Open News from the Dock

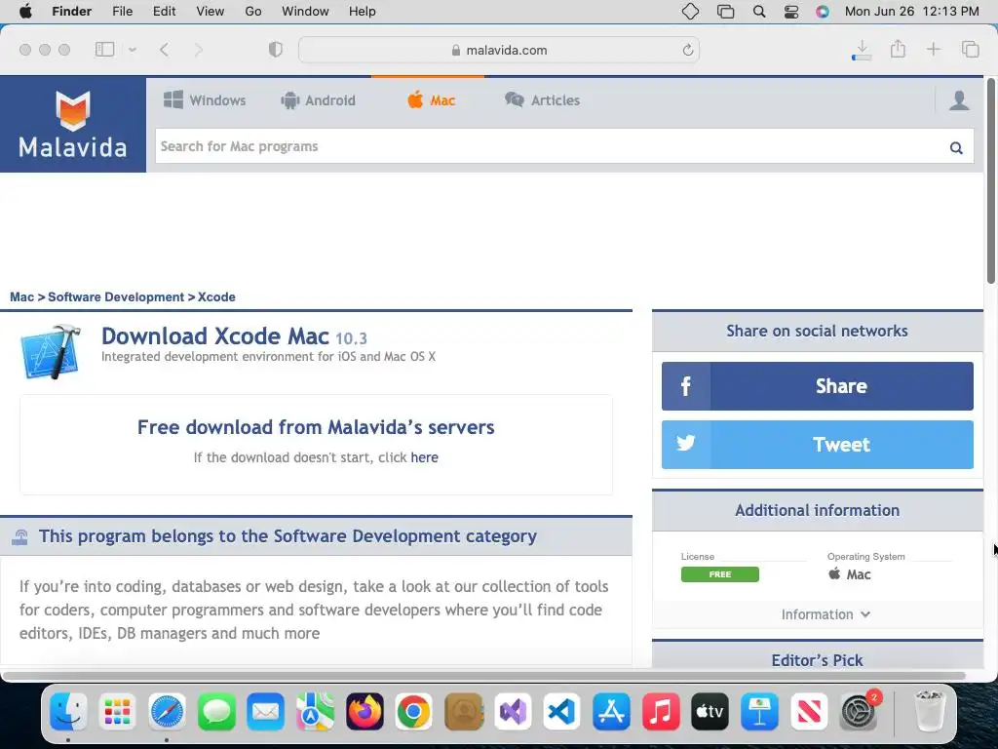tap(808, 711)
